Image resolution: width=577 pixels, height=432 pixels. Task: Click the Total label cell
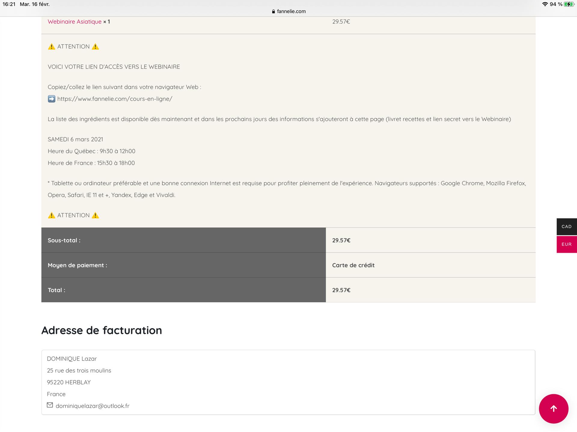point(184,290)
